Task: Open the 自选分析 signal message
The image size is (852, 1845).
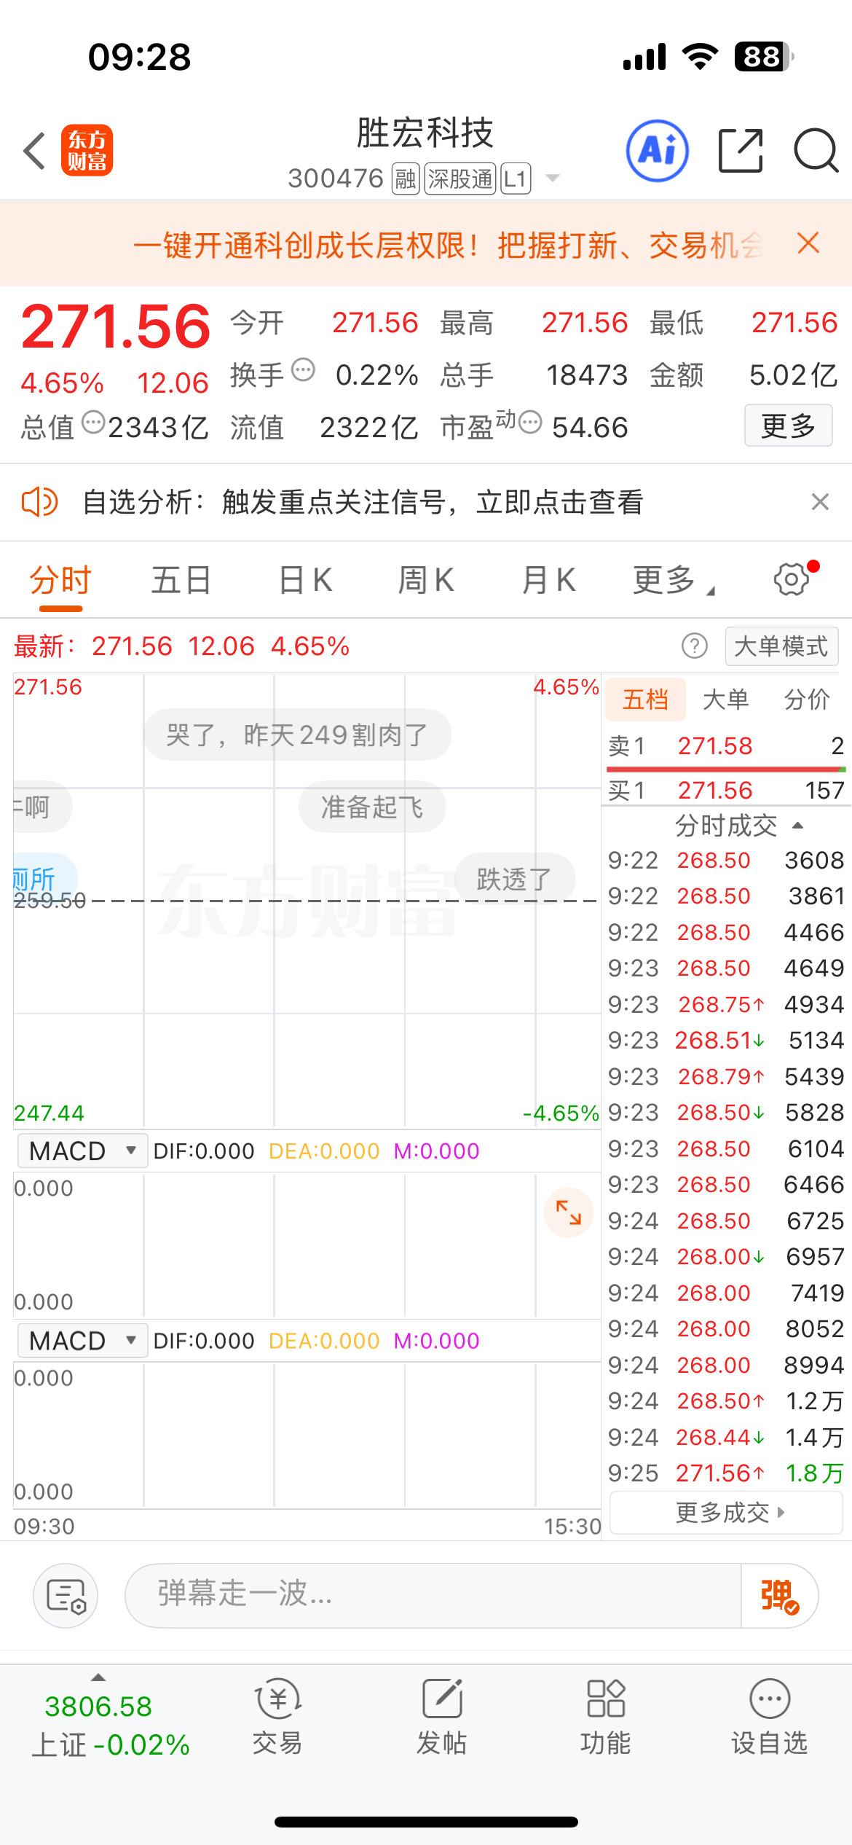Action: (363, 502)
